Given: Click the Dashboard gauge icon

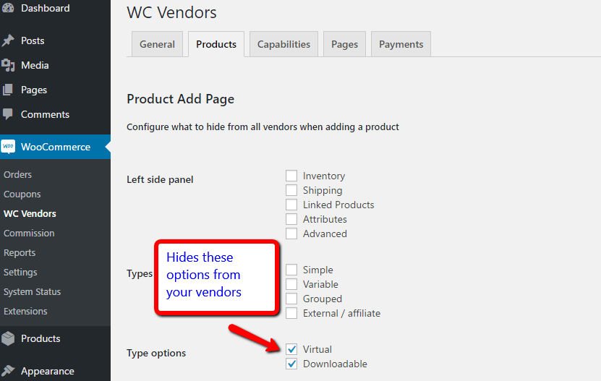Looking at the screenshot, I should [x=9, y=8].
